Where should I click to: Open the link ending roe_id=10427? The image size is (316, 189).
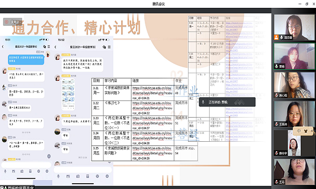click(x=152, y=123)
